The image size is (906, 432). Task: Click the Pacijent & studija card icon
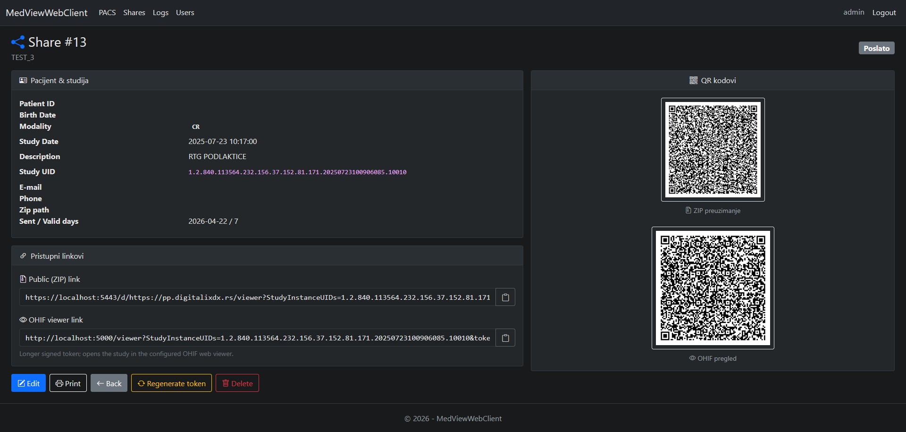[23, 80]
